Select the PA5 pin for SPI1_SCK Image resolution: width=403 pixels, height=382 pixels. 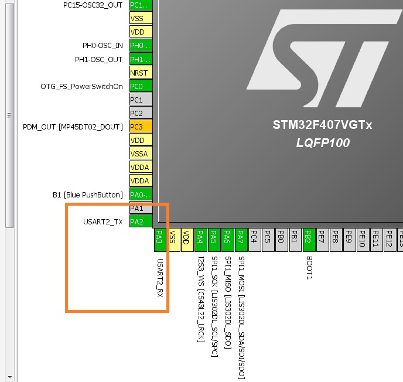click(214, 240)
